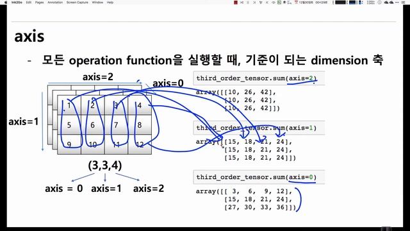Click the output row "[ 3, 6, 9, 12]"

[x=258, y=191]
